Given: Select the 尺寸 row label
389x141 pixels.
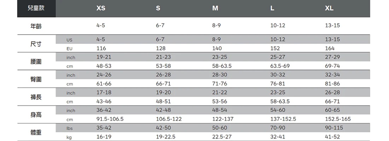Looking at the screenshot, I should pos(36,44).
